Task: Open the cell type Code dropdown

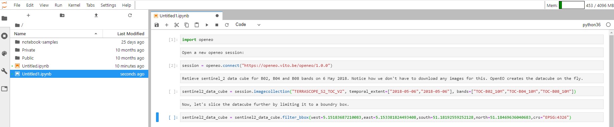Action: click(248, 25)
